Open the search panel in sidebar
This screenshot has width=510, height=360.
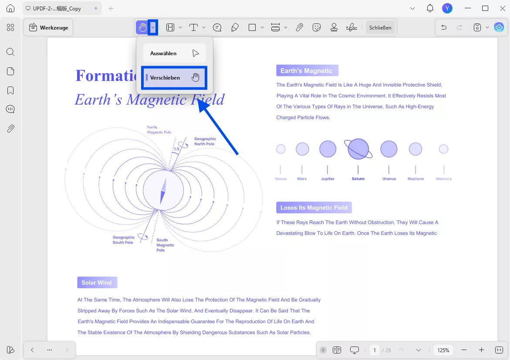click(x=10, y=52)
